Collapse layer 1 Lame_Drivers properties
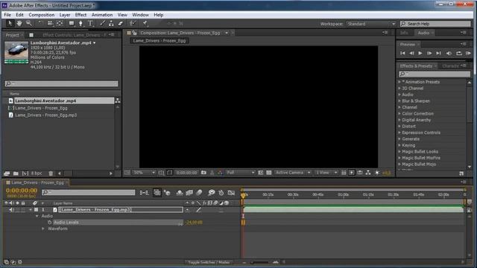This screenshot has height=268, width=477. (31, 210)
